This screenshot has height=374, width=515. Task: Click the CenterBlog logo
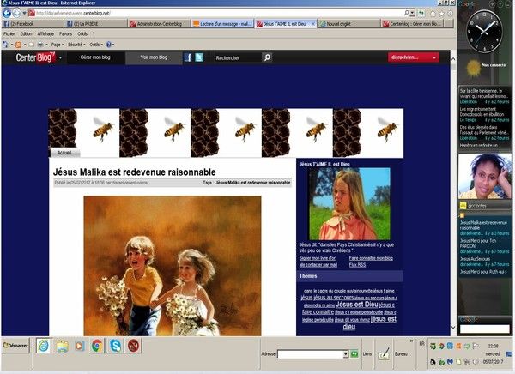pyautogui.click(x=35, y=57)
